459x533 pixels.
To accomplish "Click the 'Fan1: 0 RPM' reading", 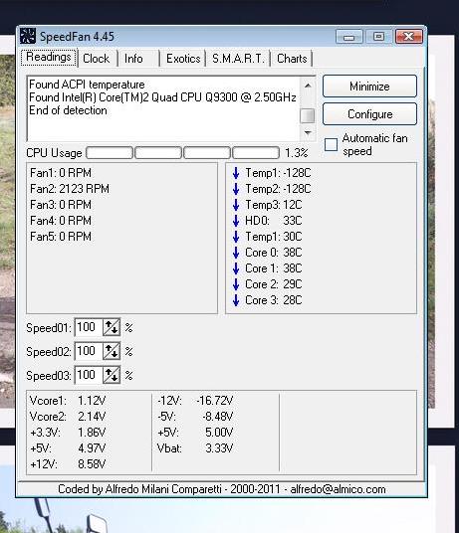I will [61, 173].
